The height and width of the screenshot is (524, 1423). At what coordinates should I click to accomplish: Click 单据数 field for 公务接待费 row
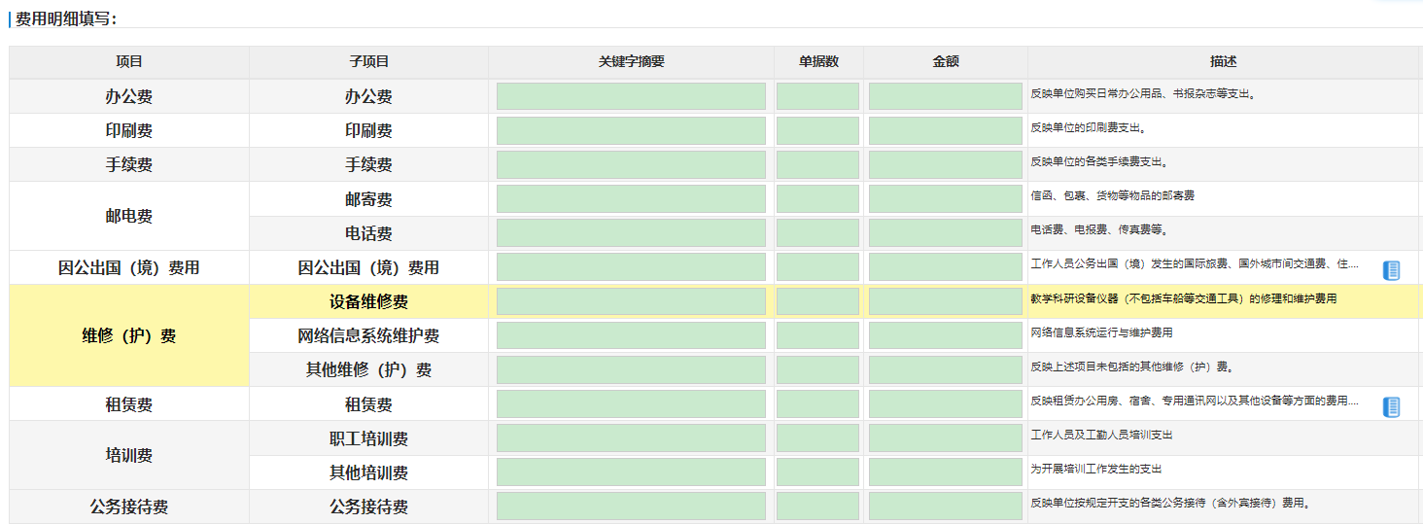pyautogui.click(x=817, y=507)
